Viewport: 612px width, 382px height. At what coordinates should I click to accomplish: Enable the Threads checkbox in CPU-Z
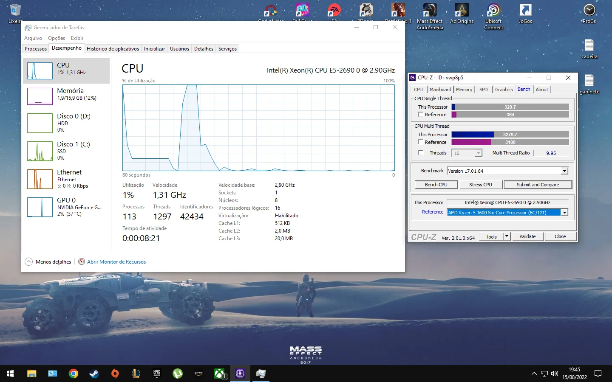pos(421,153)
